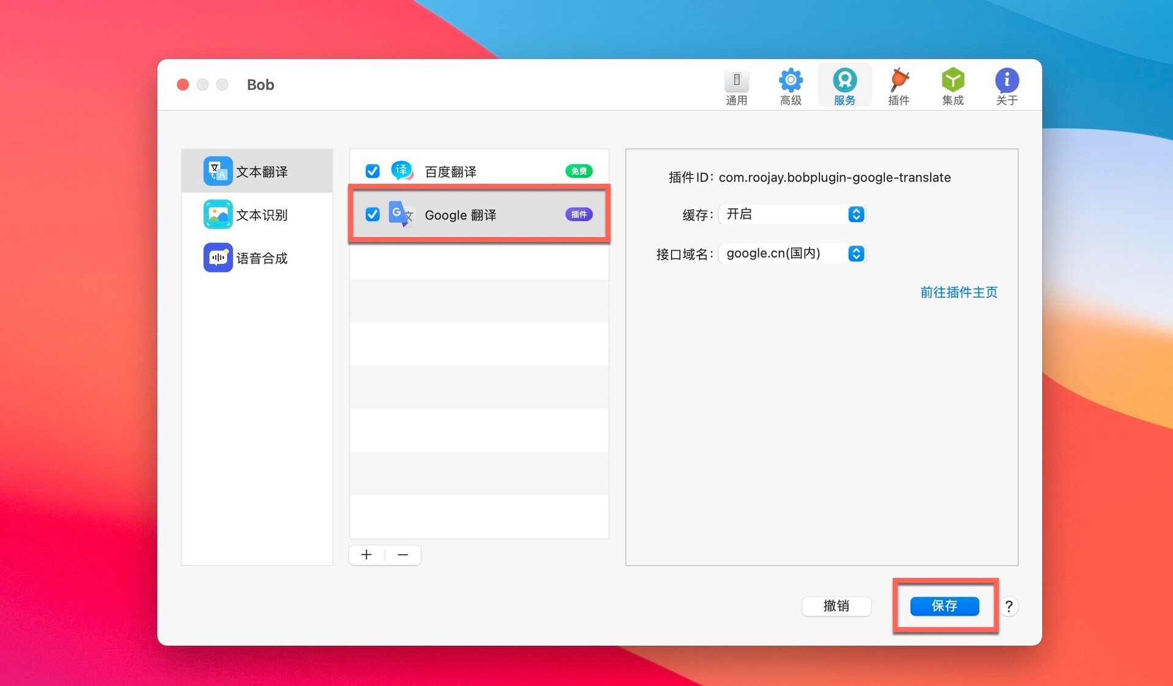Toggle the Google 翻译 checkbox
Screen dimensions: 1173x686
point(372,214)
